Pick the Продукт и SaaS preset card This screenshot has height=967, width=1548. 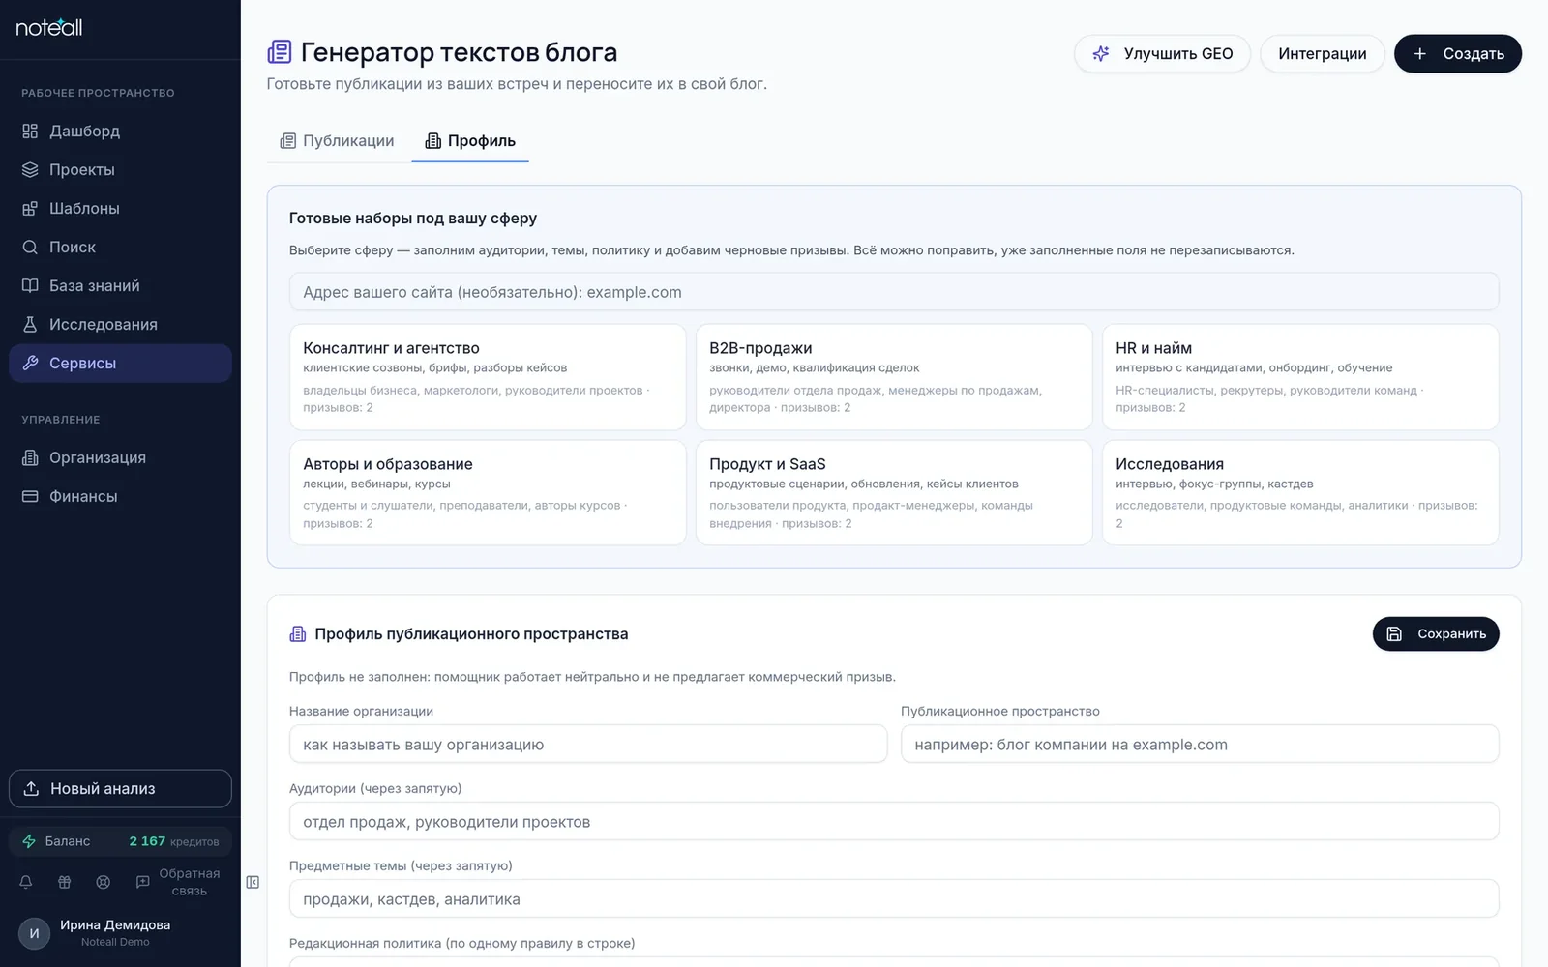[x=894, y=493]
